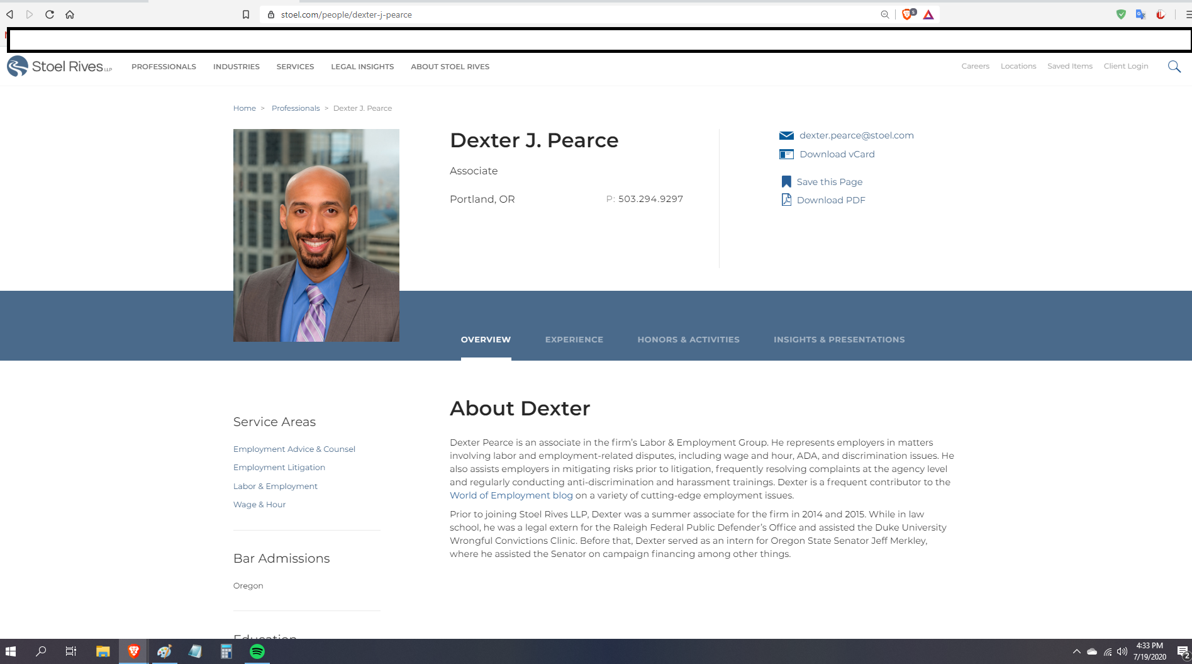Click the Careers link
Viewport: 1192px width, 664px height.
coord(975,66)
